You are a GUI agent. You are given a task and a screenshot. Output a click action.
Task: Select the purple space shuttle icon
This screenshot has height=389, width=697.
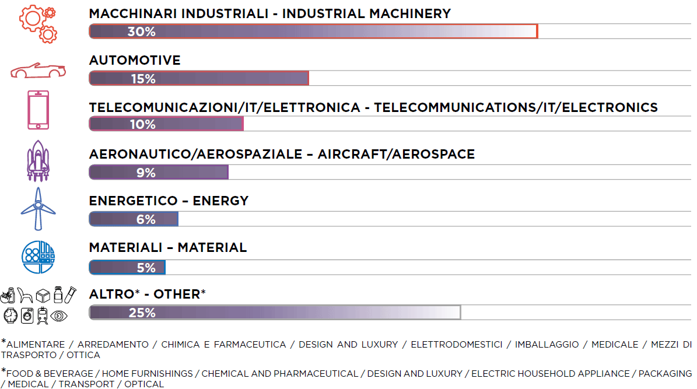click(38, 161)
